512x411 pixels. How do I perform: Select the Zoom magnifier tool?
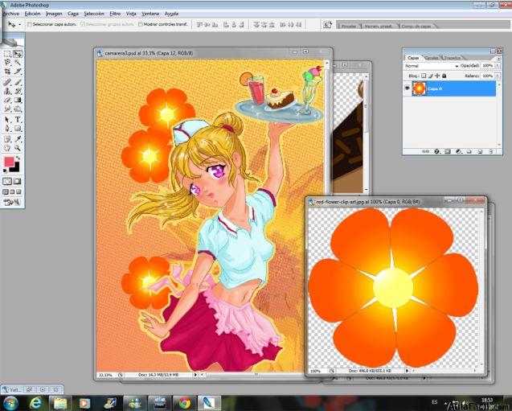[x=18, y=148]
